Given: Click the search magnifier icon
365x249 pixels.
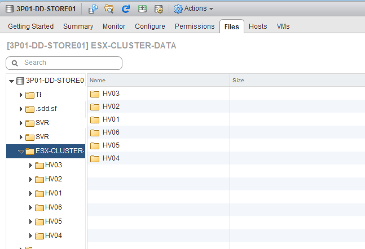Looking at the screenshot, I should [16, 63].
